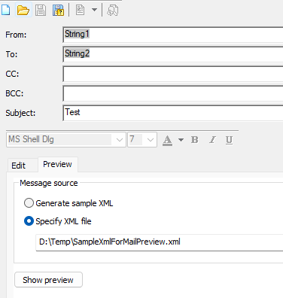Toggle Bold text formatting
Image resolution: width=283 pixels, height=298 pixels.
click(x=195, y=140)
